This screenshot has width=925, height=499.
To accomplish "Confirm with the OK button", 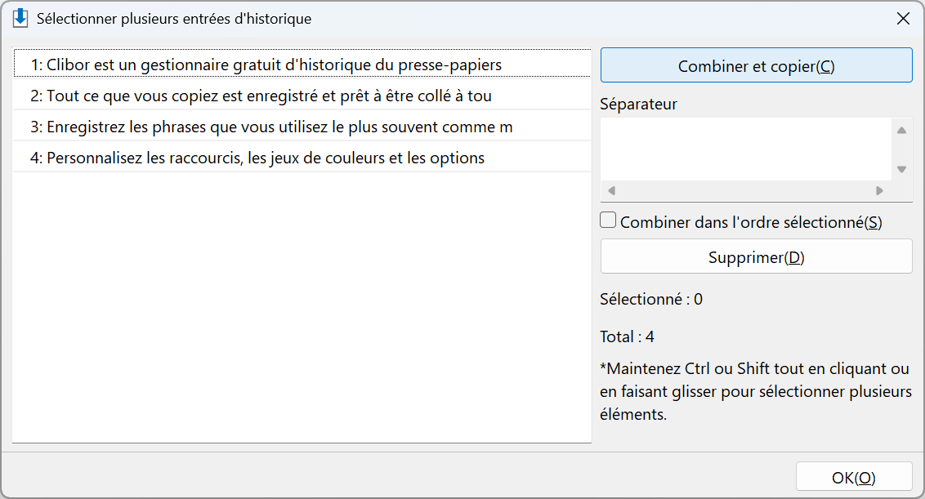I will (x=854, y=477).
